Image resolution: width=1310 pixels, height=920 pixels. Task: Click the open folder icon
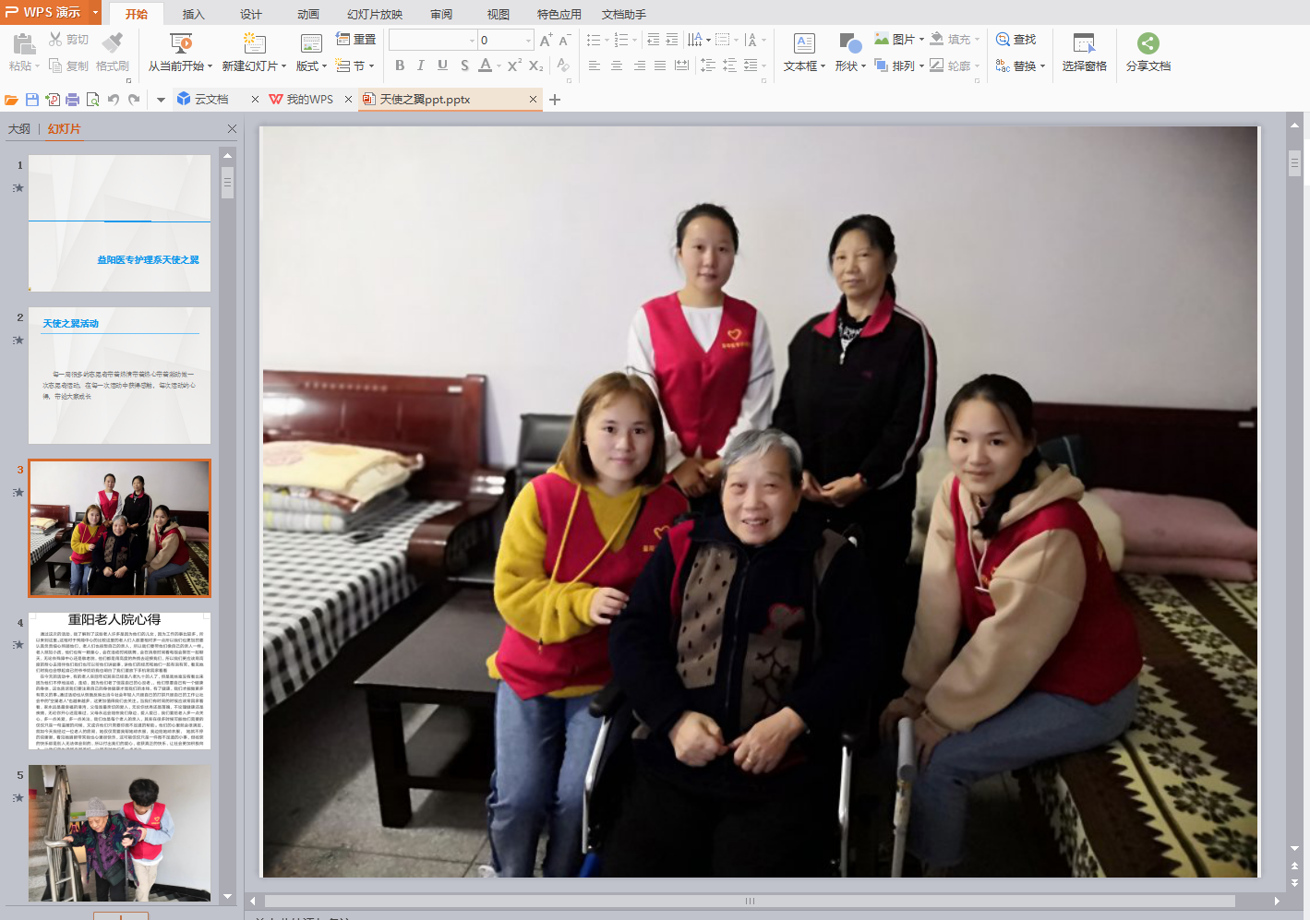click(x=12, y=100)
